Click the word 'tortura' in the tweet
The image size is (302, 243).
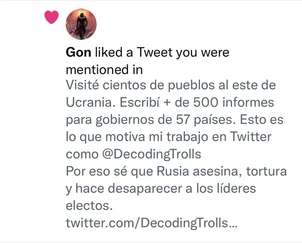267,171
